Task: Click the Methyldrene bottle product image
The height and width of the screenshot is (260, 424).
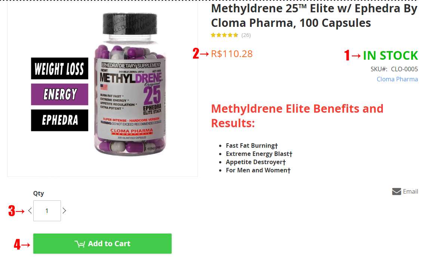Action: point(130,84)
